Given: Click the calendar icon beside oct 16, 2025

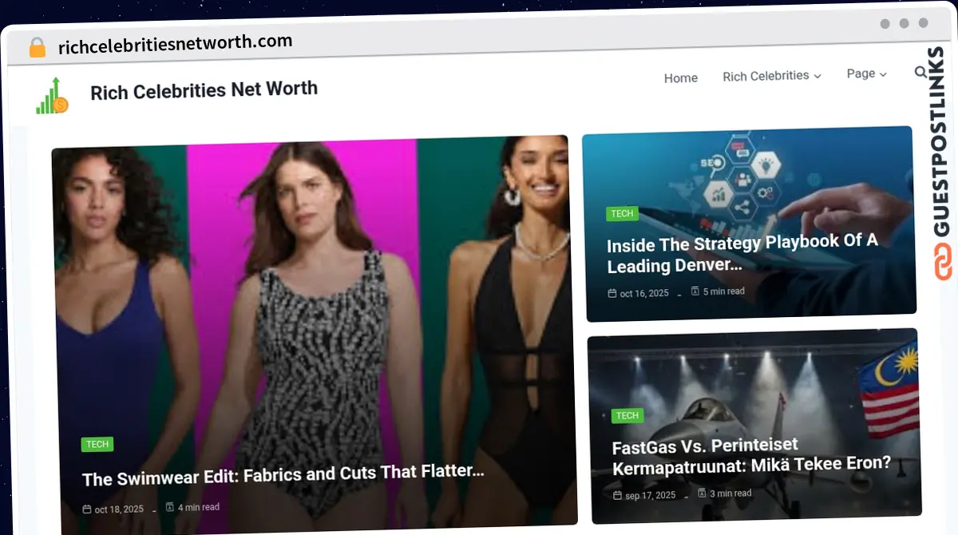Looking at the screenshot, I should coord(612,294).
